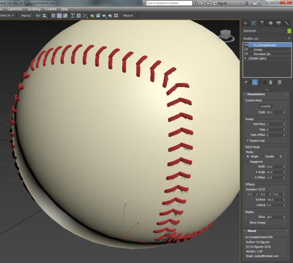The width and height of the screenshot is (293, 263).
Task: Click the Line006 custom mesh button
Action: click(267, 106)
